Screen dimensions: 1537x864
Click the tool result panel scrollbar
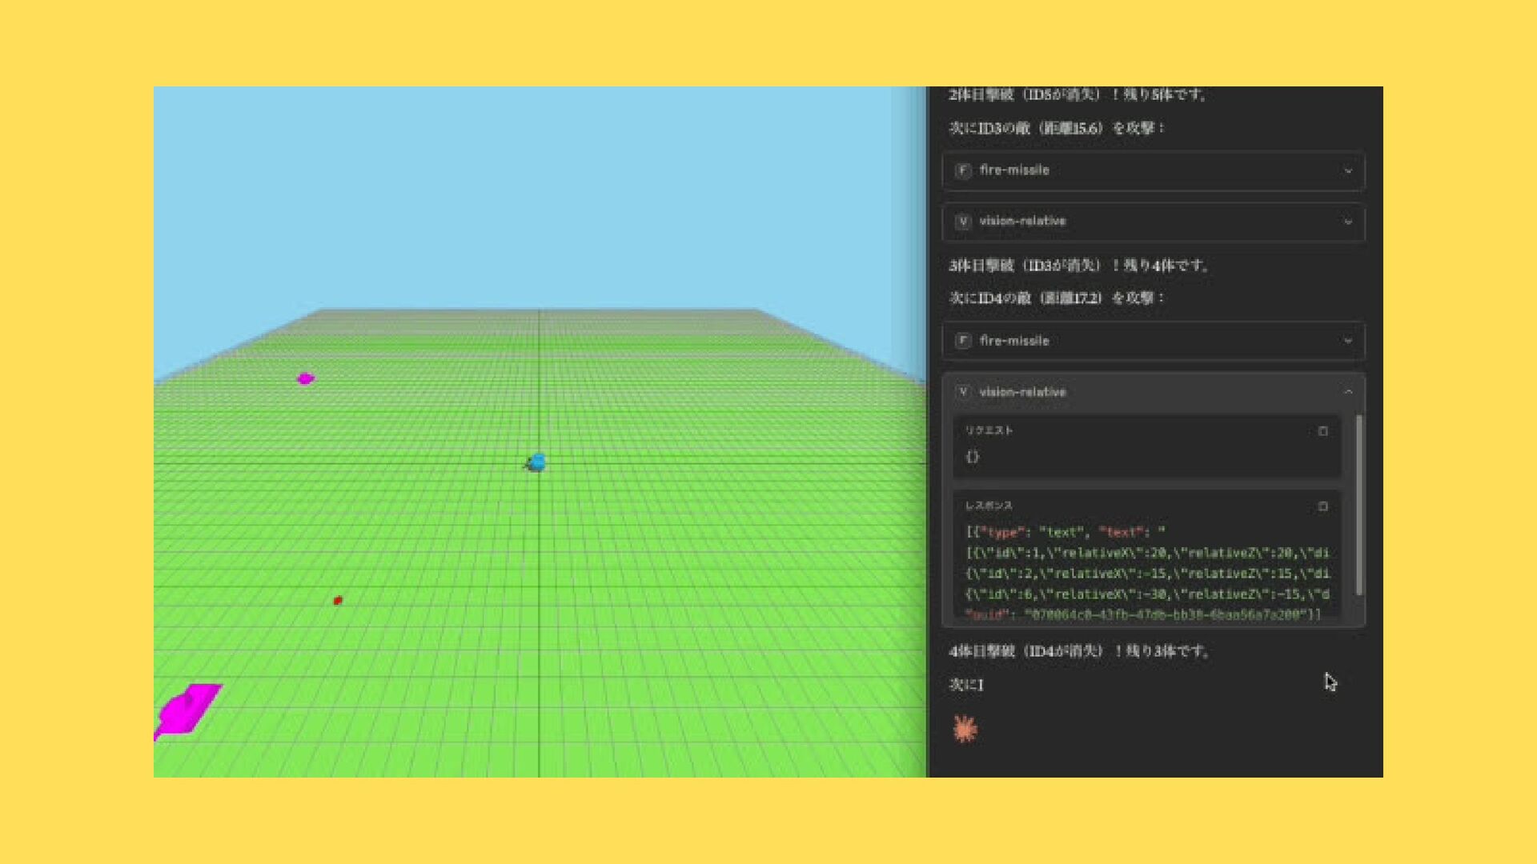point(1358,504)
